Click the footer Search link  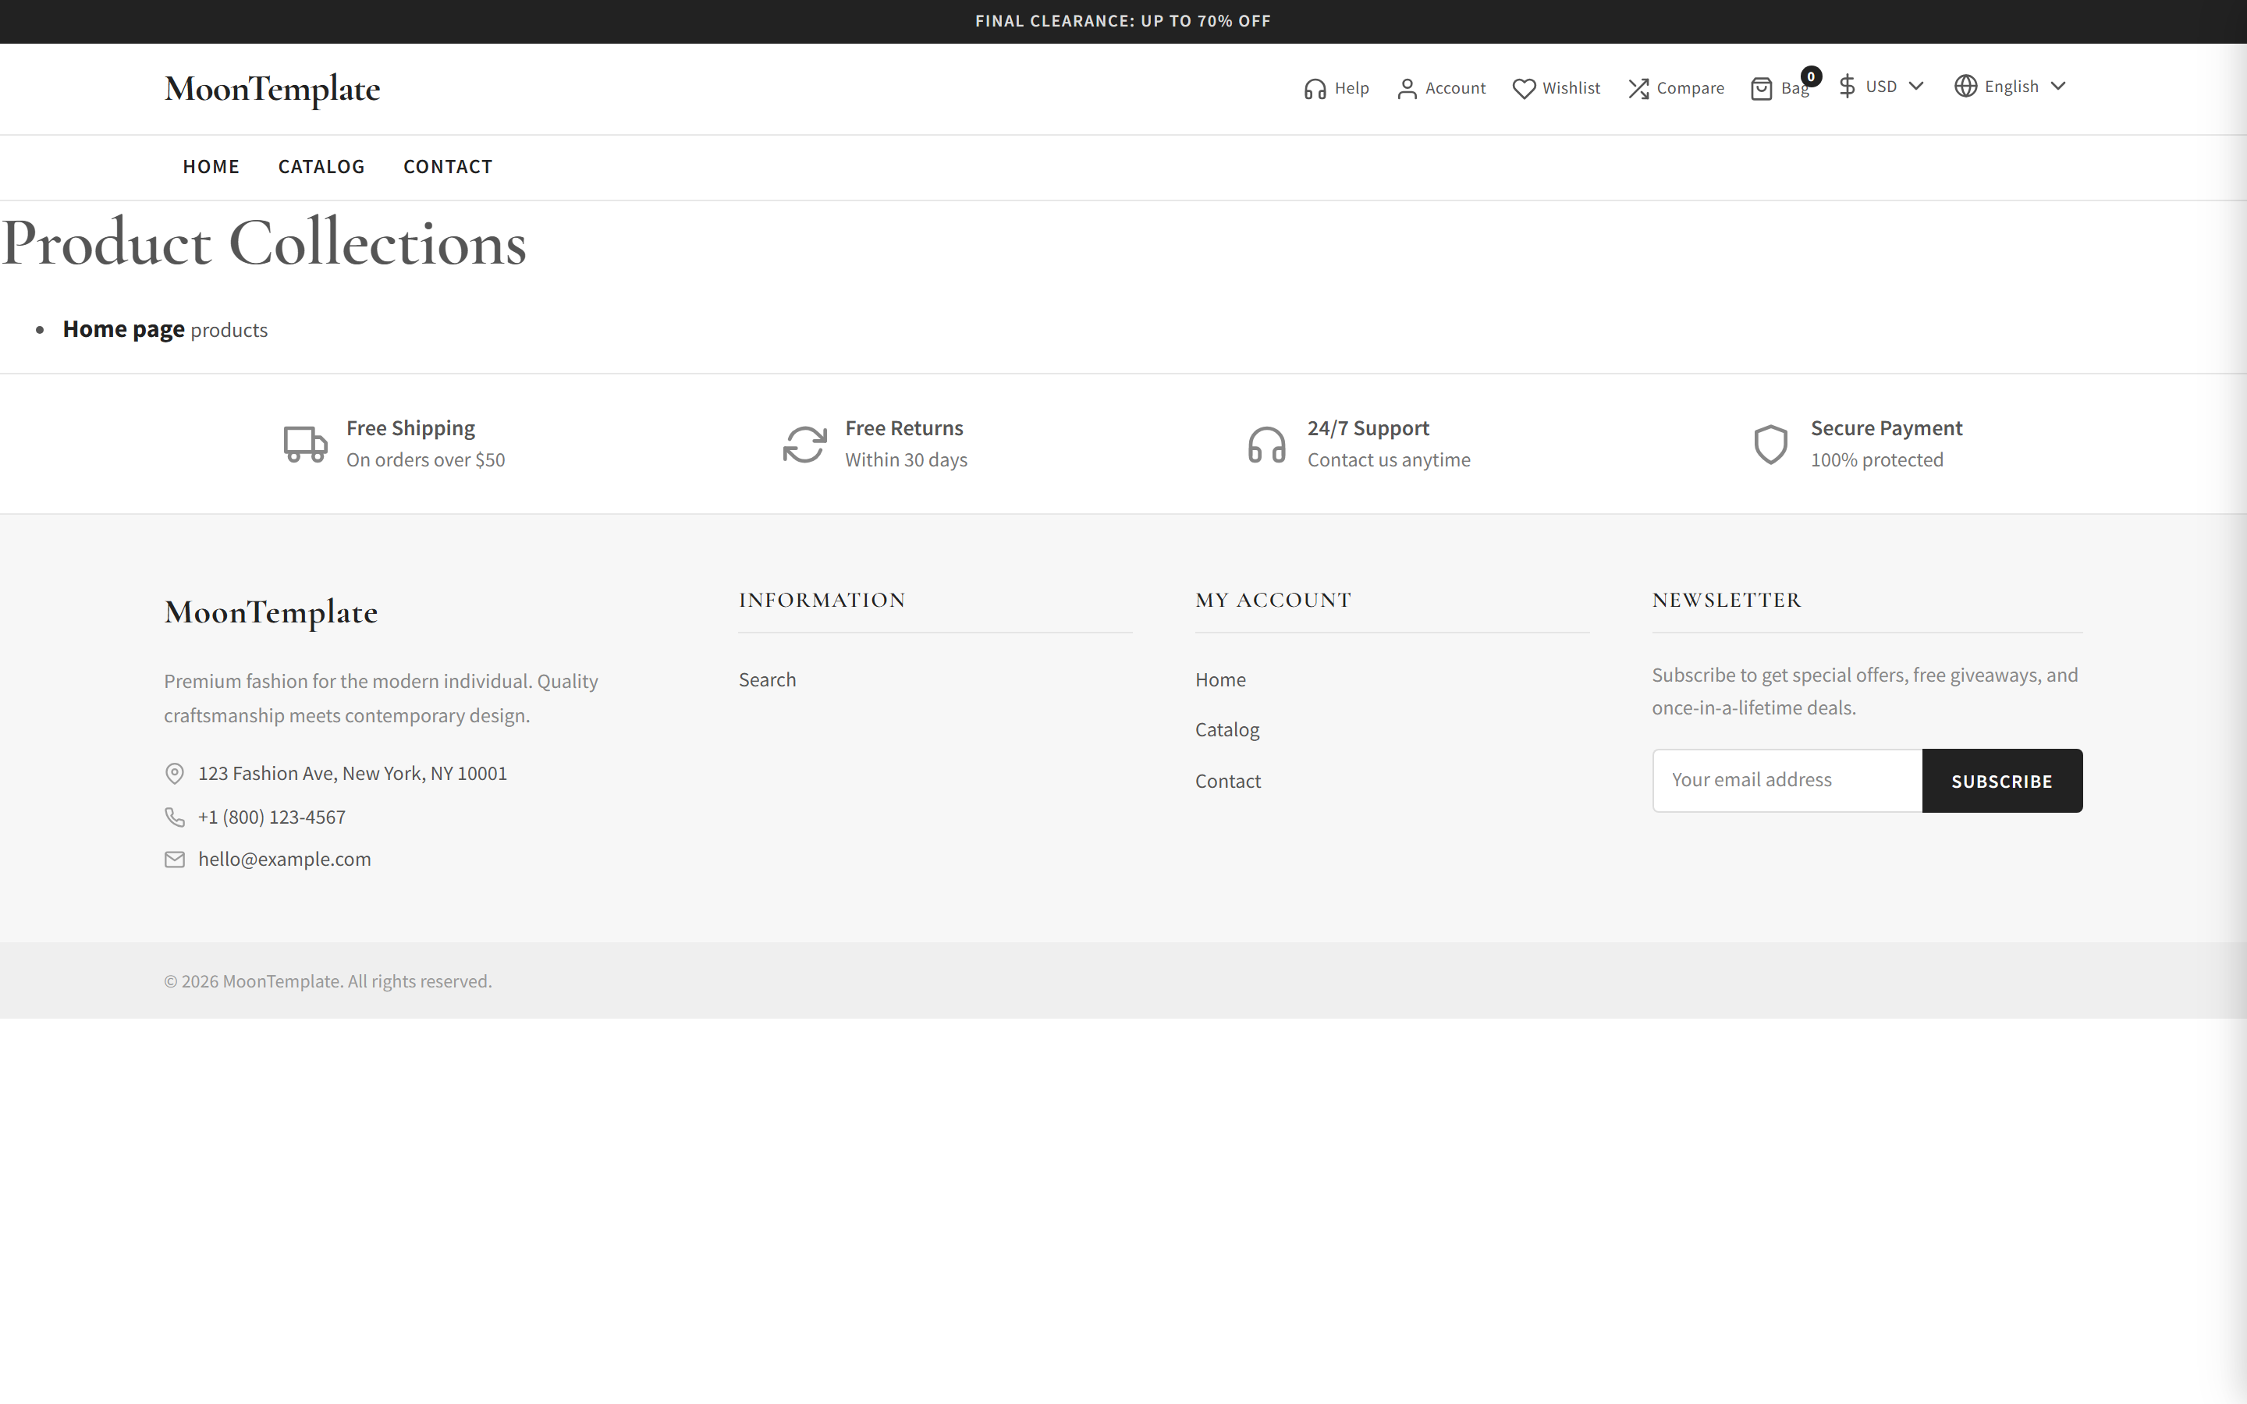coord(767,679)
